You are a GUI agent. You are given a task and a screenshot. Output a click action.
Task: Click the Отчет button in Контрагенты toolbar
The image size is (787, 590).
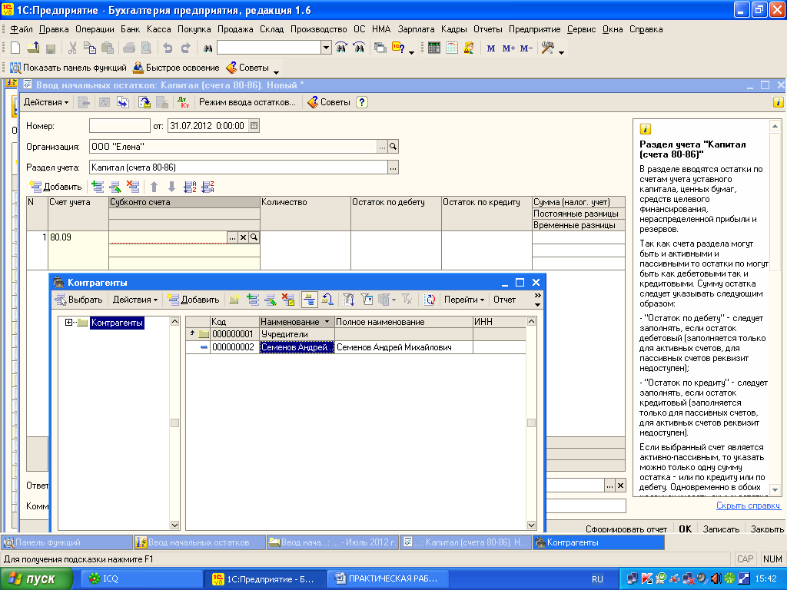coord(504,300)
